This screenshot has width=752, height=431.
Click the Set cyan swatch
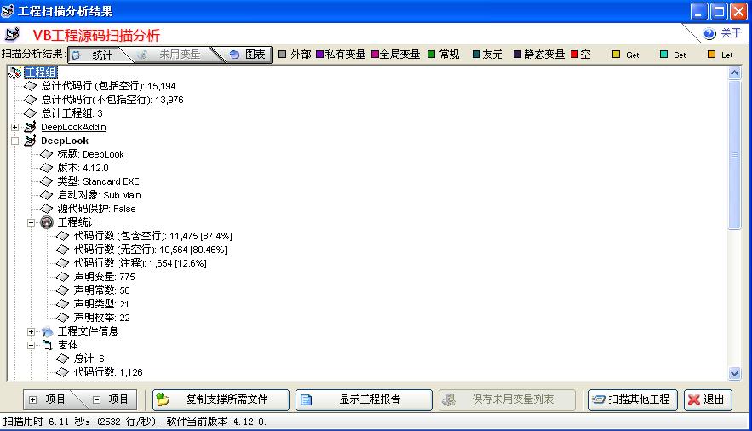(663, 55)
